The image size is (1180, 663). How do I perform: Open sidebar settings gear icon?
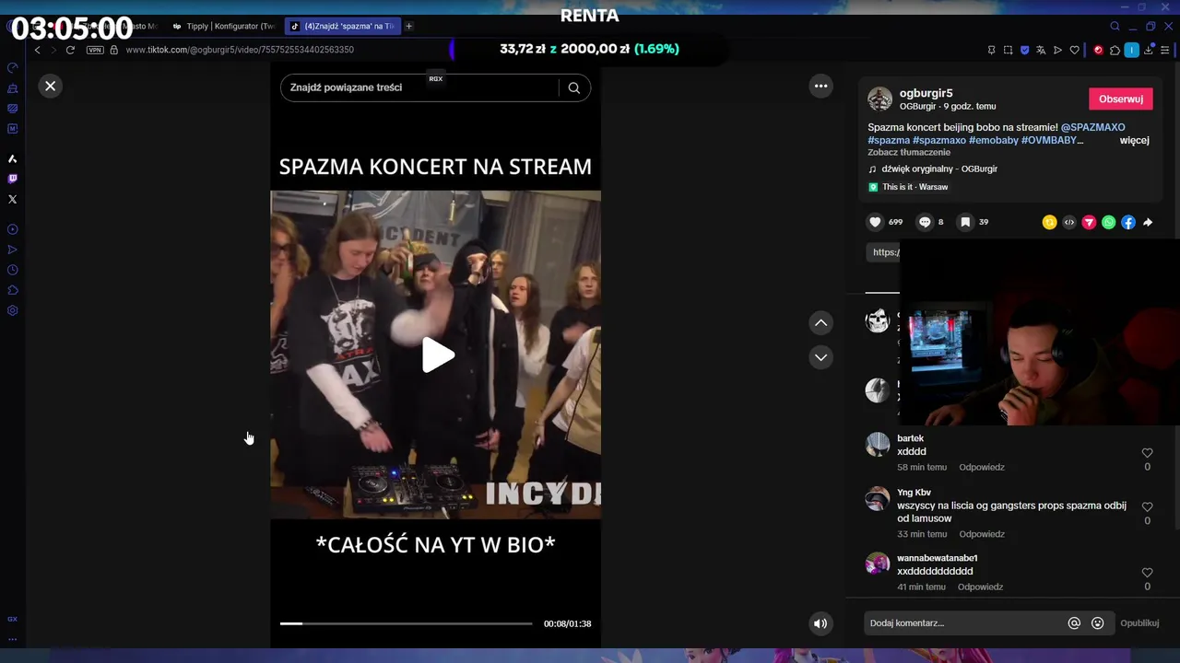(12, 310)
